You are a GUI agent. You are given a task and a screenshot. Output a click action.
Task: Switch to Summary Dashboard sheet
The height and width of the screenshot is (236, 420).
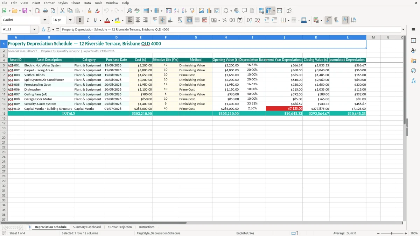pos(87,227)
